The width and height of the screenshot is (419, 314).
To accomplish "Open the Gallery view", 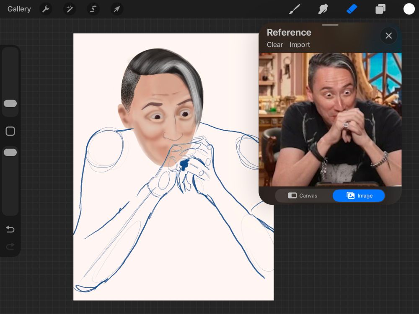I will pyautogui.click(x=19, y=9).
